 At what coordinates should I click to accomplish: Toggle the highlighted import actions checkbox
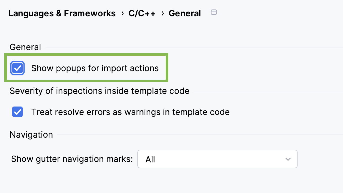(17, 68)
